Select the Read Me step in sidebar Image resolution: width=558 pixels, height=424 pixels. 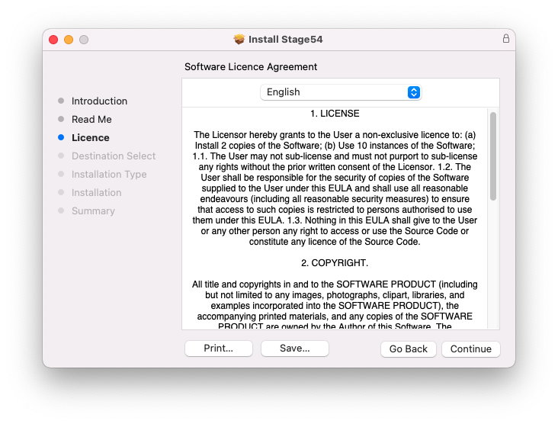click(x=91, y=119)
